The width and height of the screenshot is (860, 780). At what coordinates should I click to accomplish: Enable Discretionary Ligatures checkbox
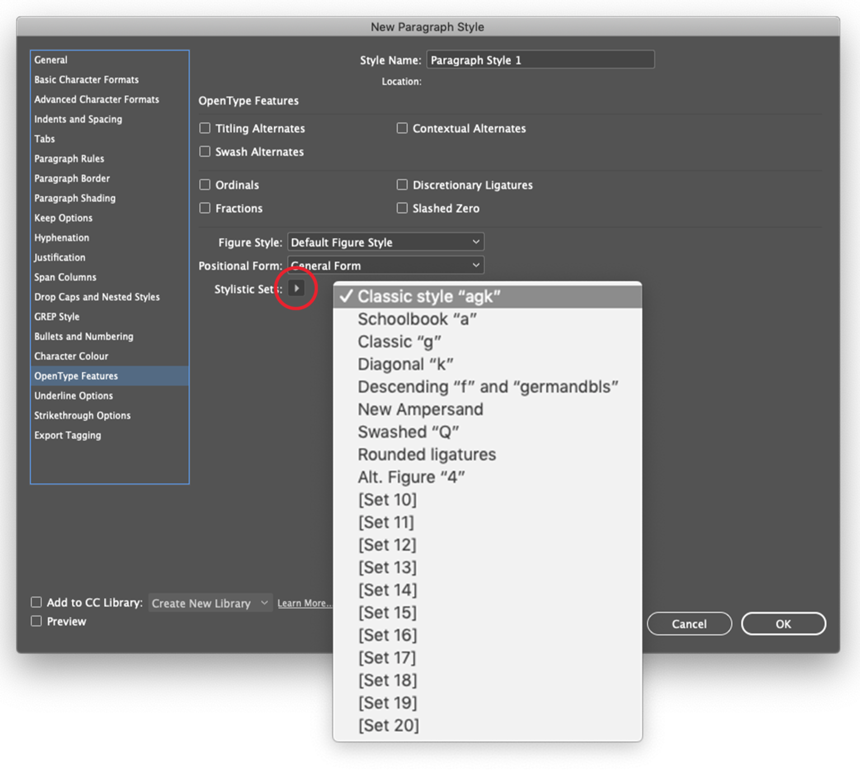coord(402,185)
